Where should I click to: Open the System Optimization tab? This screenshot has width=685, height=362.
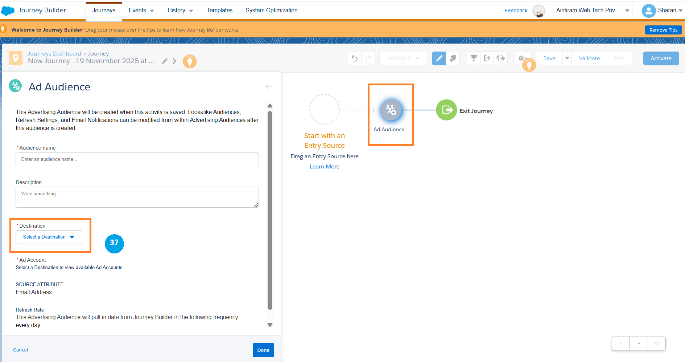tap(271, 11)
